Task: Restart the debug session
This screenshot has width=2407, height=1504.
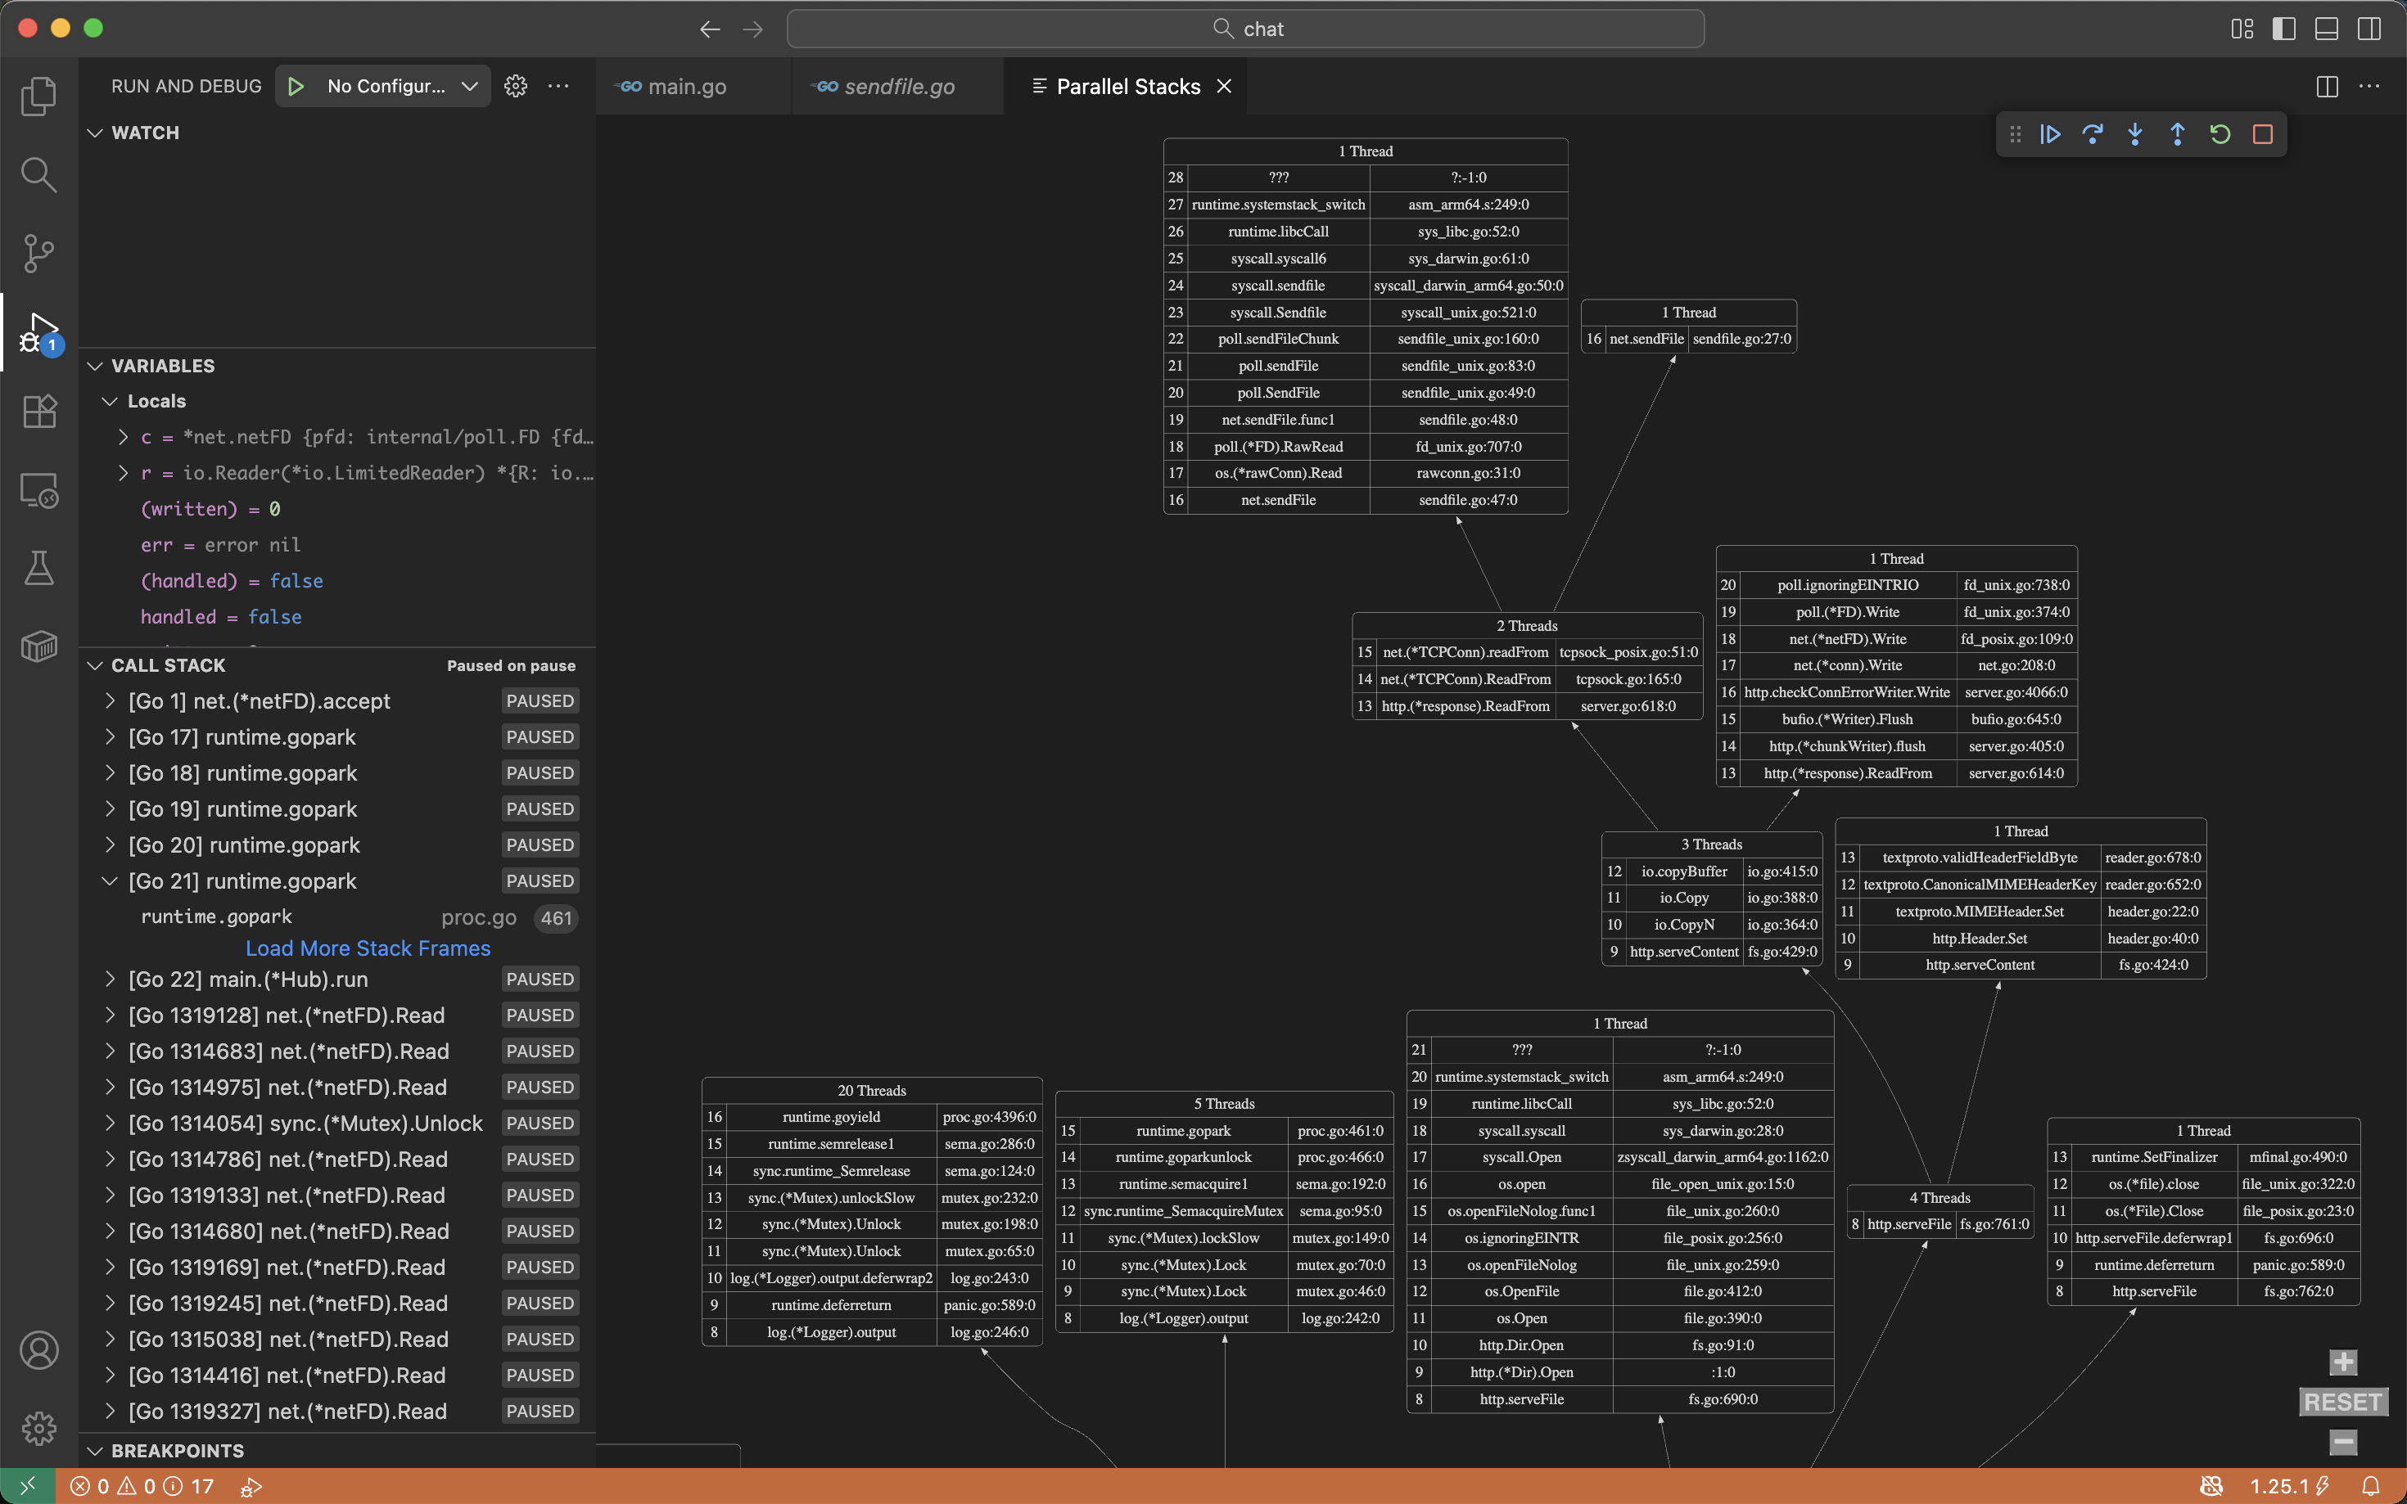Action: tap(2220, 134)
